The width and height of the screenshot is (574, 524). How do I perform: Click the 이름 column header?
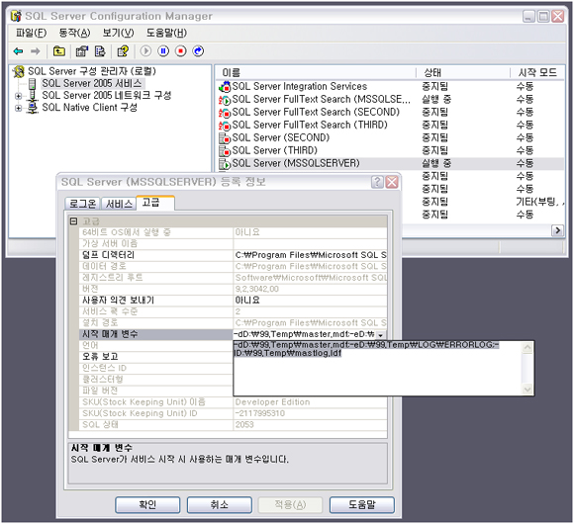tap(315, 73)
